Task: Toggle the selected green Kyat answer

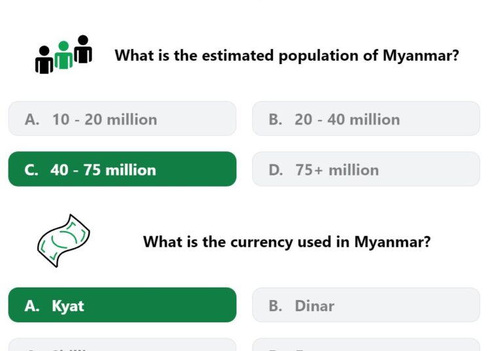Action: tap(122, 305)
